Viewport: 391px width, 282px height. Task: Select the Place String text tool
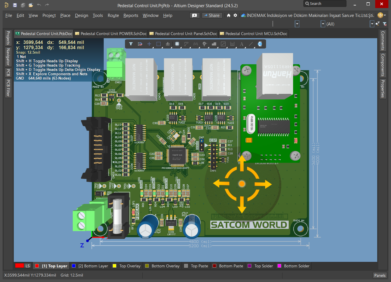[x=242, y=44]
